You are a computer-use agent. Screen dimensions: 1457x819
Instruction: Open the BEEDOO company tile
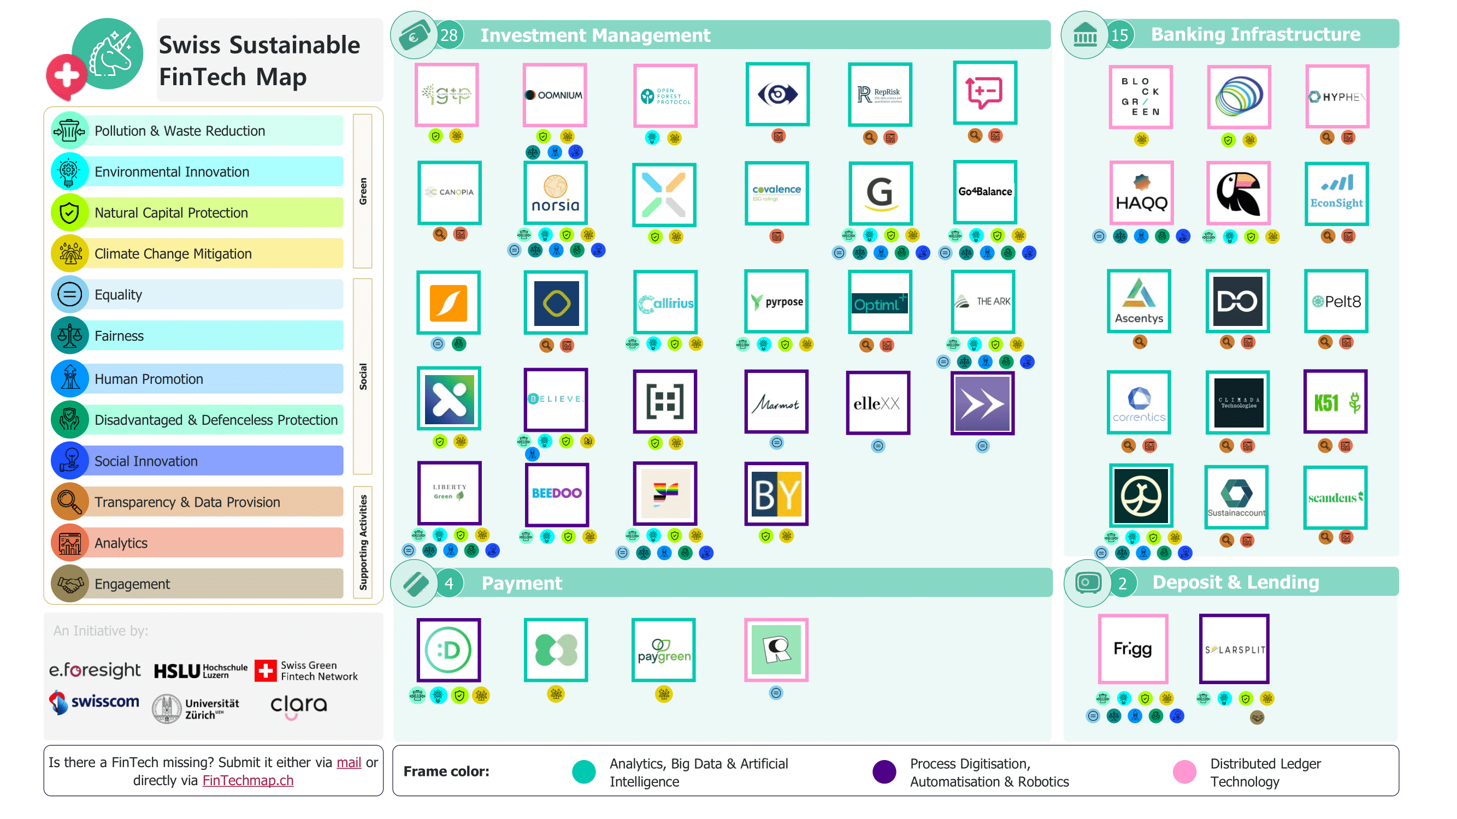(557, 494)
